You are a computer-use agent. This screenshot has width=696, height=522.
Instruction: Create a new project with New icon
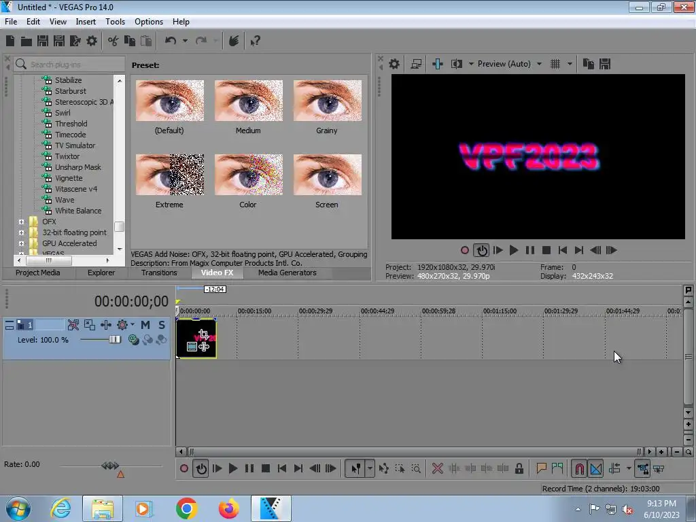click(10, 41)
